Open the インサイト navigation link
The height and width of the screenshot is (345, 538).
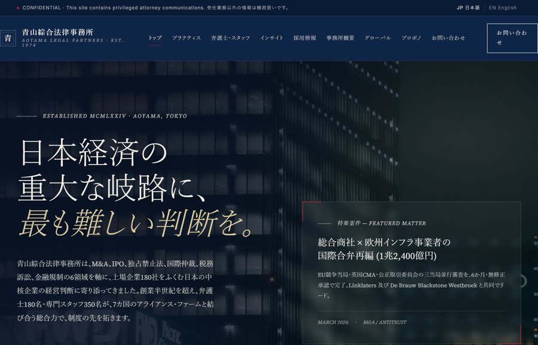(x=272, y=38)
